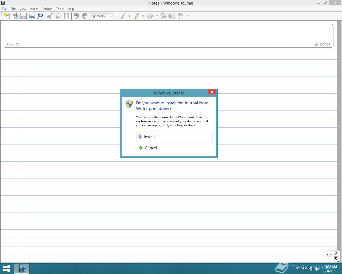
Task: Open the View menu
Action: click(x=23, y=9)
